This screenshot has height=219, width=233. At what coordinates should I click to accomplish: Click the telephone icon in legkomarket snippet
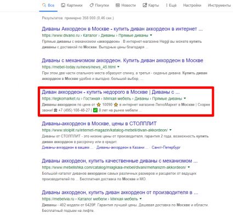[55, 110]
